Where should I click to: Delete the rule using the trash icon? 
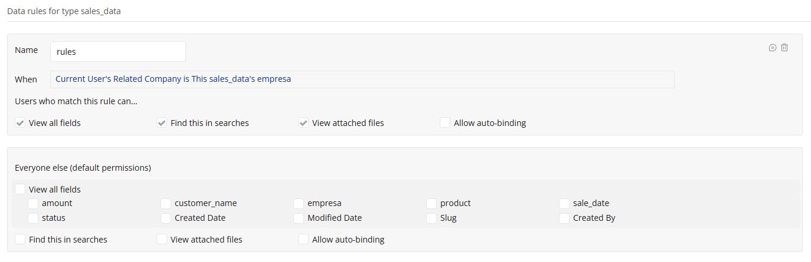point(784,48)
